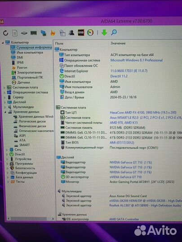Select the Системная память 8123 МБ row
This screenshot has height=242, width=182.
(103, 128)
